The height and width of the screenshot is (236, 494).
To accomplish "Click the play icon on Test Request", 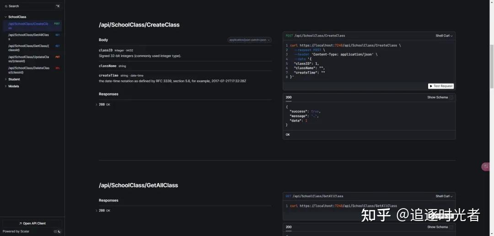I will [431, 86].
